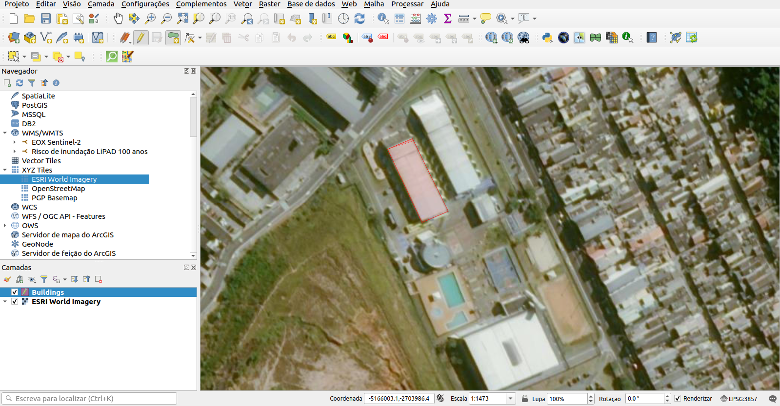
Task: Open the Vetor menu
Action: [242, 4]
